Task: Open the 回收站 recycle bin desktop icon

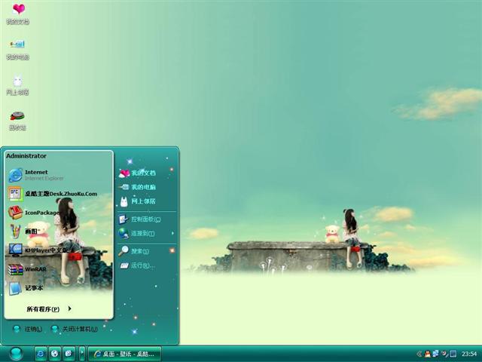Action: [17, 120]
